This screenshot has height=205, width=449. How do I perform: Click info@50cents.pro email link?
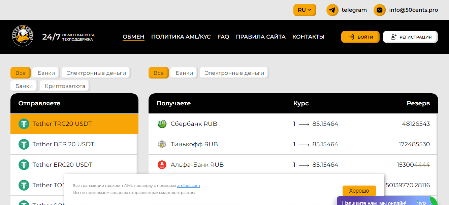(x=414, y=10)
